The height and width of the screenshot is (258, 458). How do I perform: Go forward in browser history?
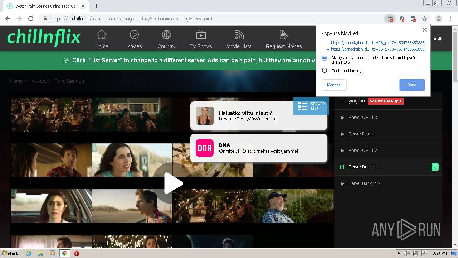pos(19,19)
